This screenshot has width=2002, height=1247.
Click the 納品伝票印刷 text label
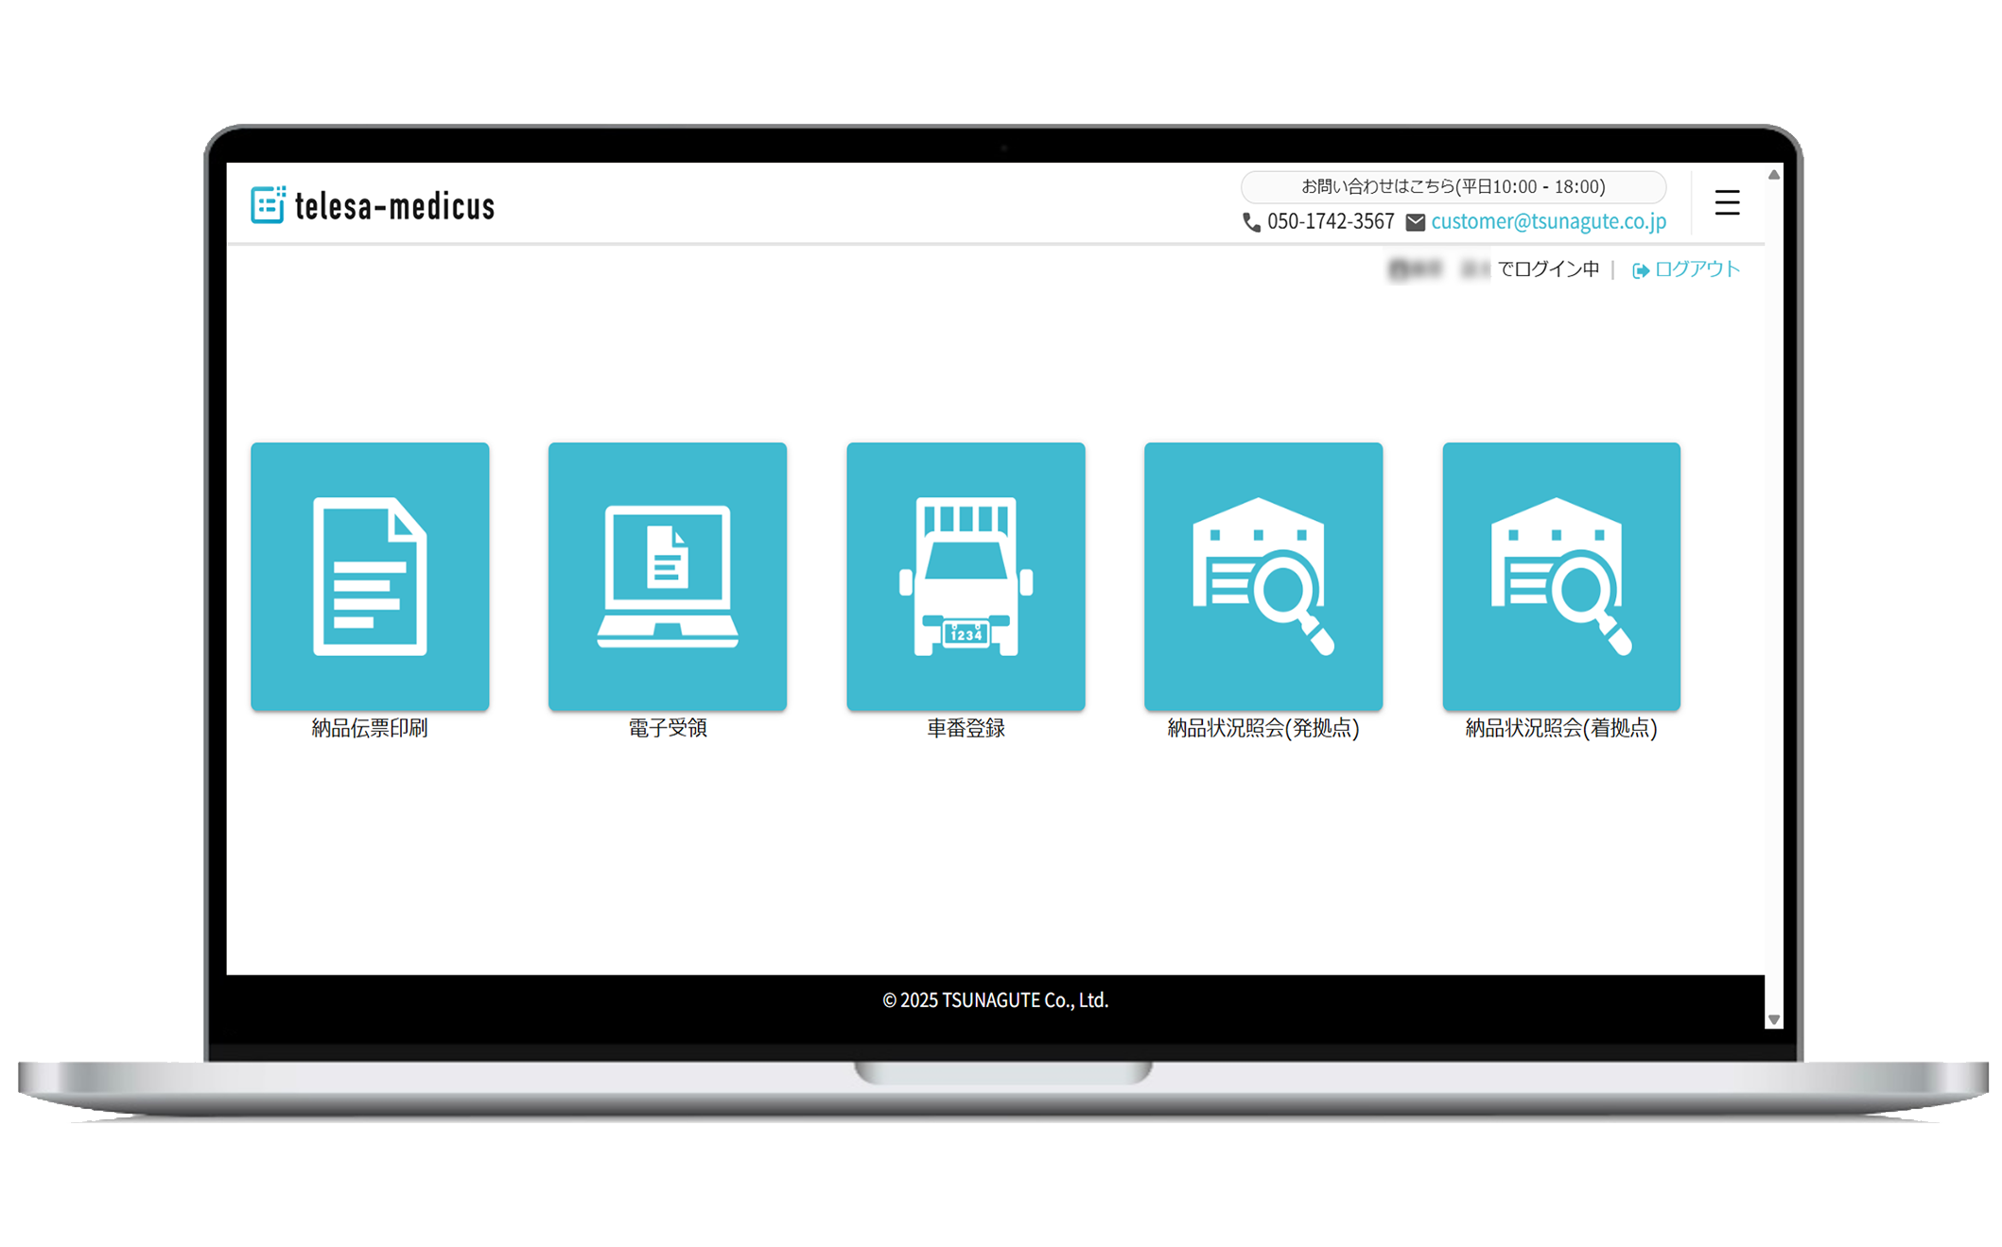click(370, 728)
